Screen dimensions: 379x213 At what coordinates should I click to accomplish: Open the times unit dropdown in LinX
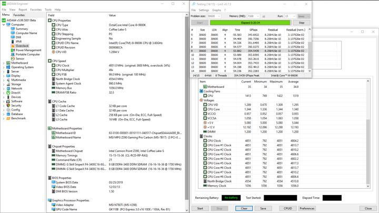click(304, 16)
